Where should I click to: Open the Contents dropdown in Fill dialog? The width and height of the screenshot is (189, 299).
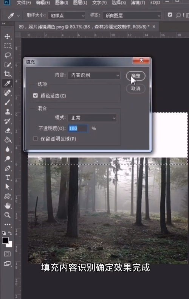coord(94,75)
